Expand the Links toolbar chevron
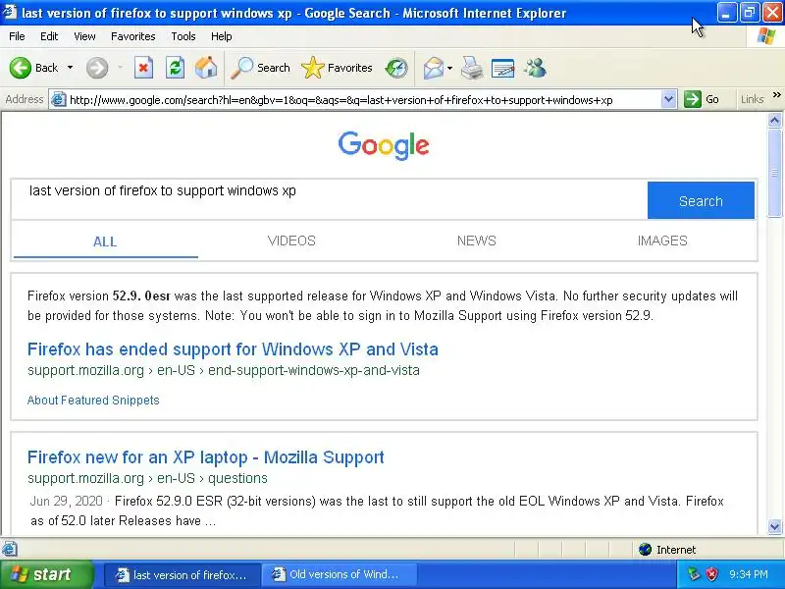Image resolution: width=785 pixels, height=589 pixels. pos(776,95)
